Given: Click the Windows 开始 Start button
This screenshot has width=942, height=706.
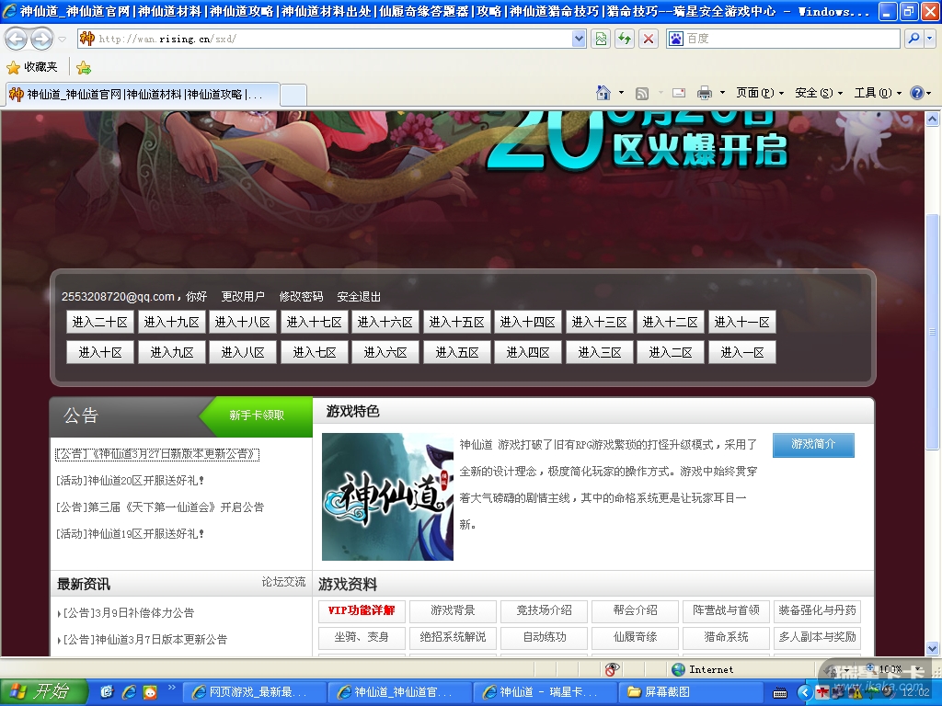Looking at the screenshot, I should pos(43,692).
